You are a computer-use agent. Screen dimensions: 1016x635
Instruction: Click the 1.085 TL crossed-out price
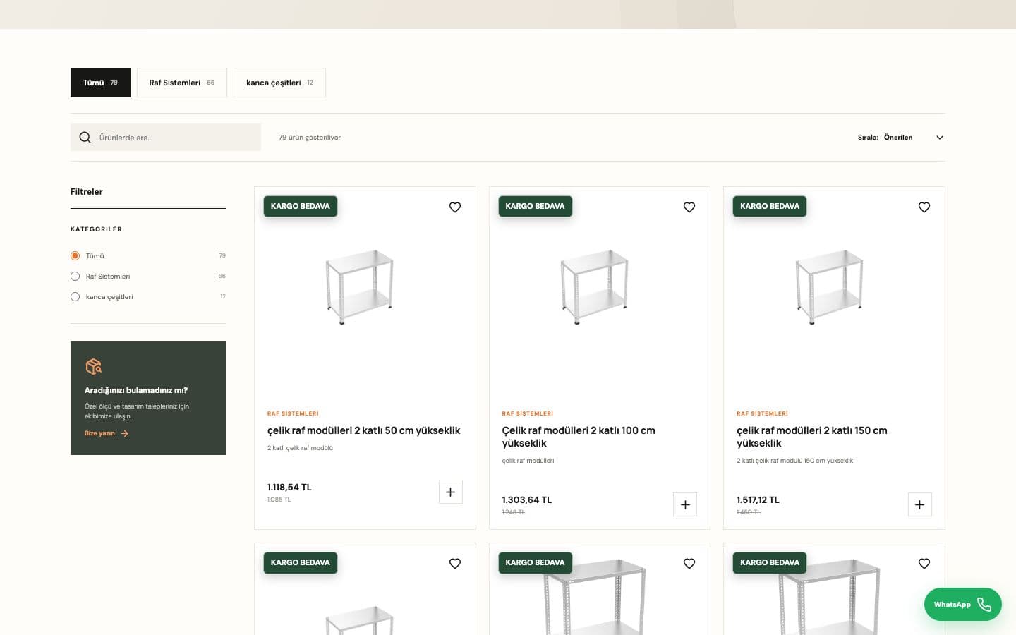pyautogui.click(x=279, y=500)
